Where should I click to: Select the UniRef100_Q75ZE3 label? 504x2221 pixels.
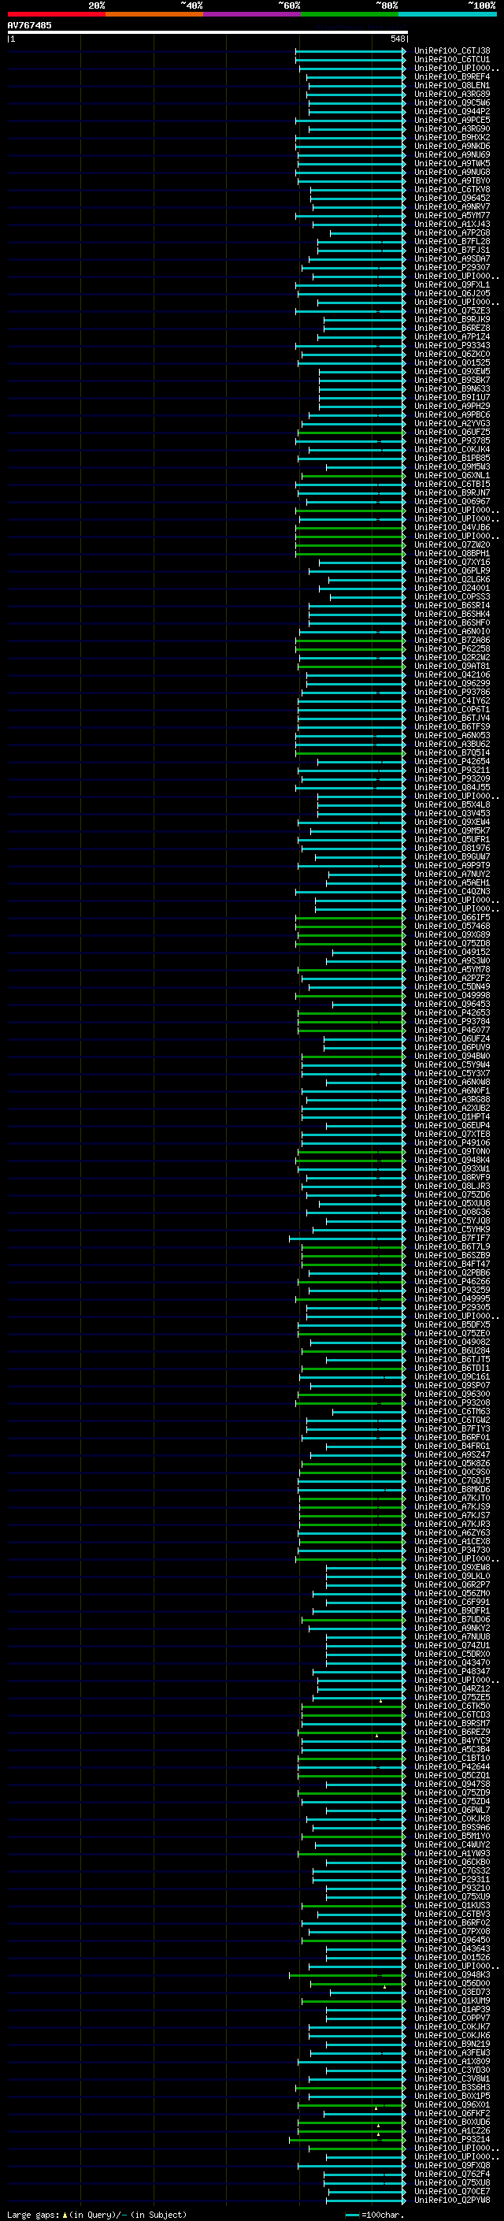(x=452, y=310)
